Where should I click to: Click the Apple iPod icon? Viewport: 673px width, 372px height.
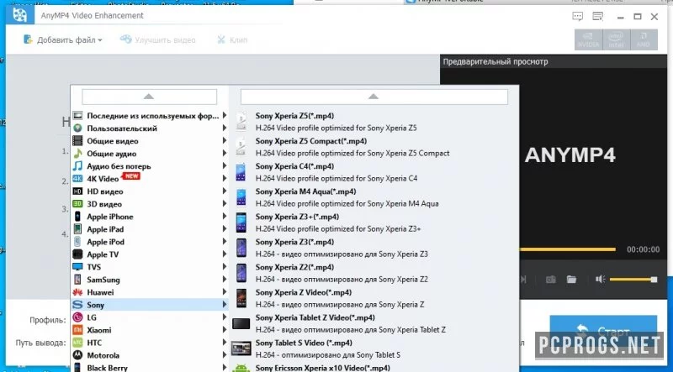(77, 242)
